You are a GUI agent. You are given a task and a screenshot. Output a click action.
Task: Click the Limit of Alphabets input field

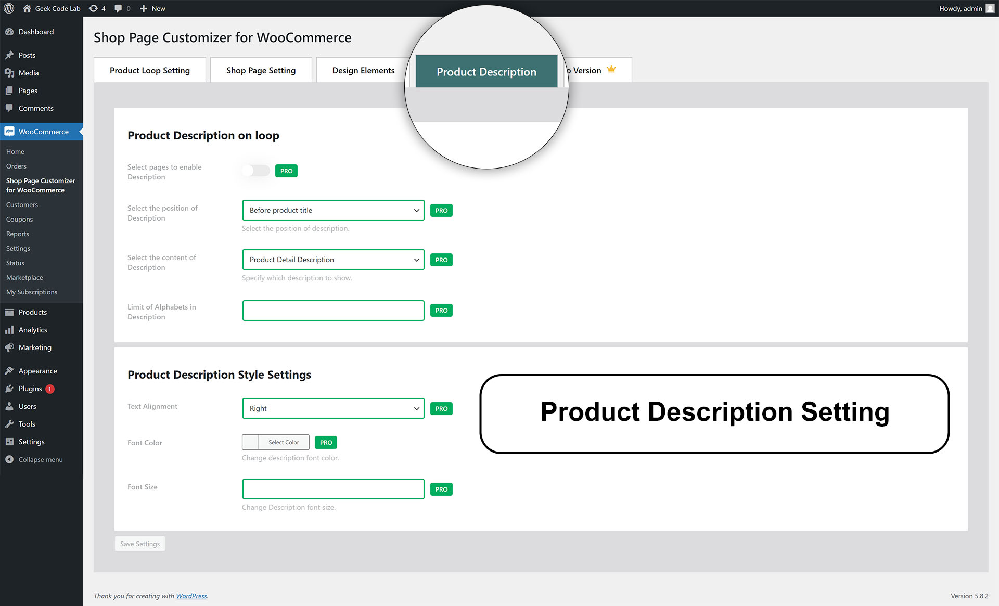pyautogui.click(x=333, y=311)
